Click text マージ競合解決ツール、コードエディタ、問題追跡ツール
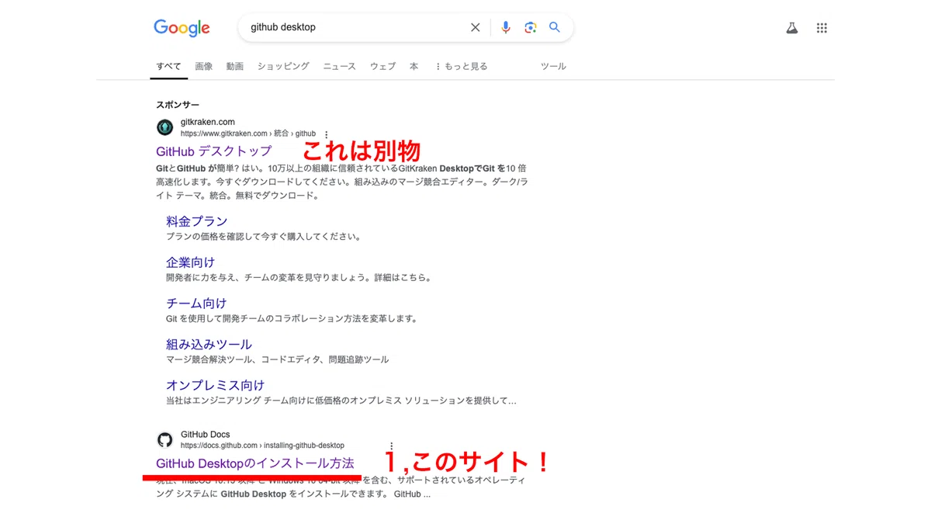The image size is (931, 524). tap(278, 359)
